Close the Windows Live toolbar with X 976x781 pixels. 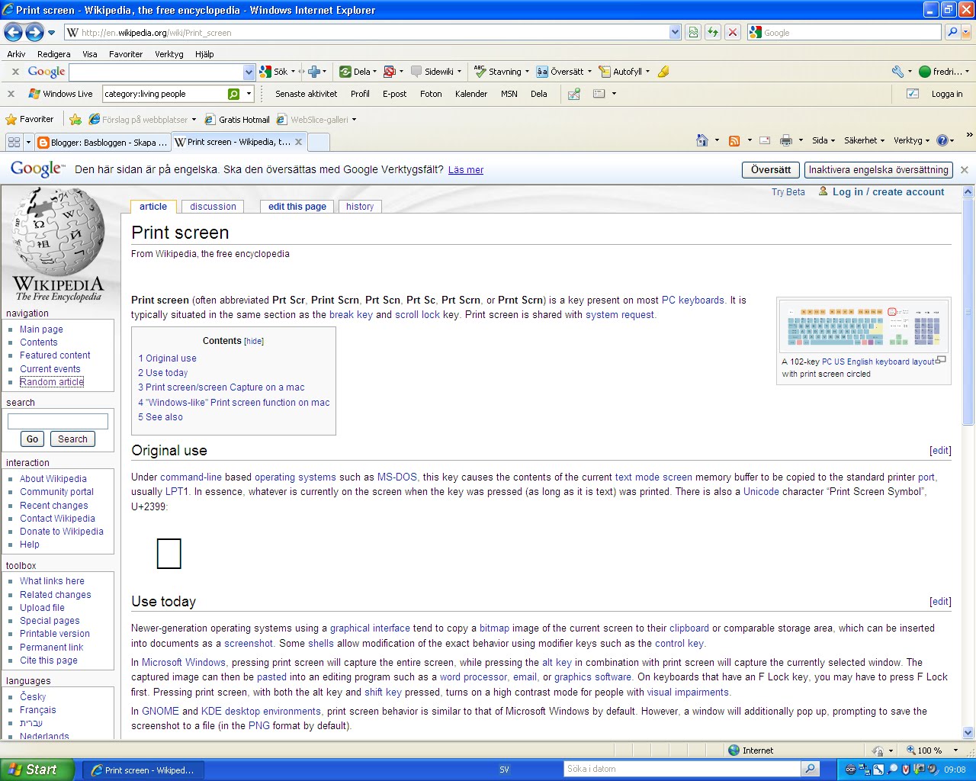(x=11, y=94)
